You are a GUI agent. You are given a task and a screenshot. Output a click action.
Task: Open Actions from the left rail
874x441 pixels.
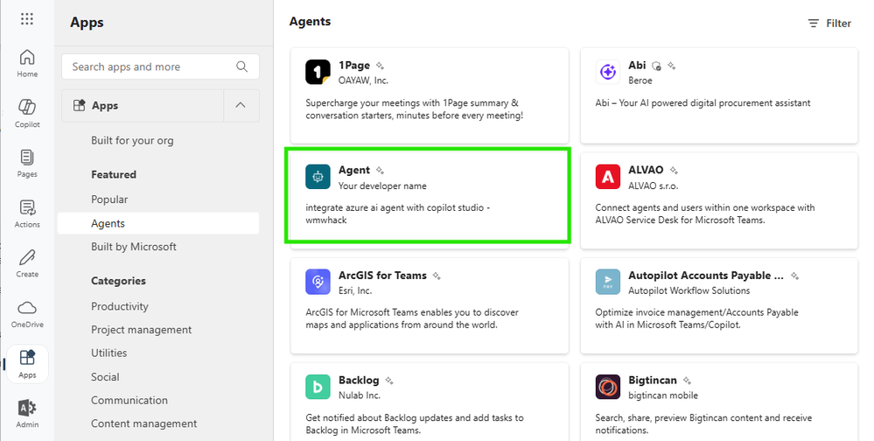27,213
